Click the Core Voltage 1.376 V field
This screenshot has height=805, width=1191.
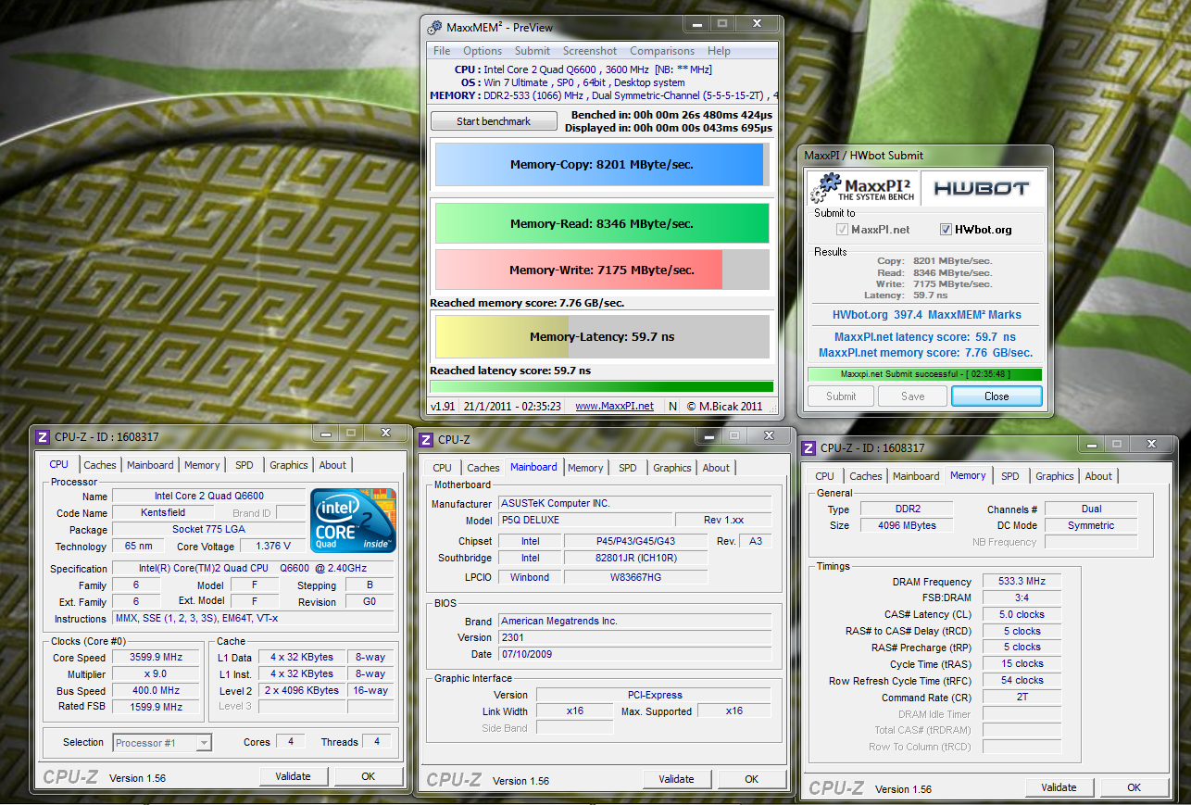(271, 547)
